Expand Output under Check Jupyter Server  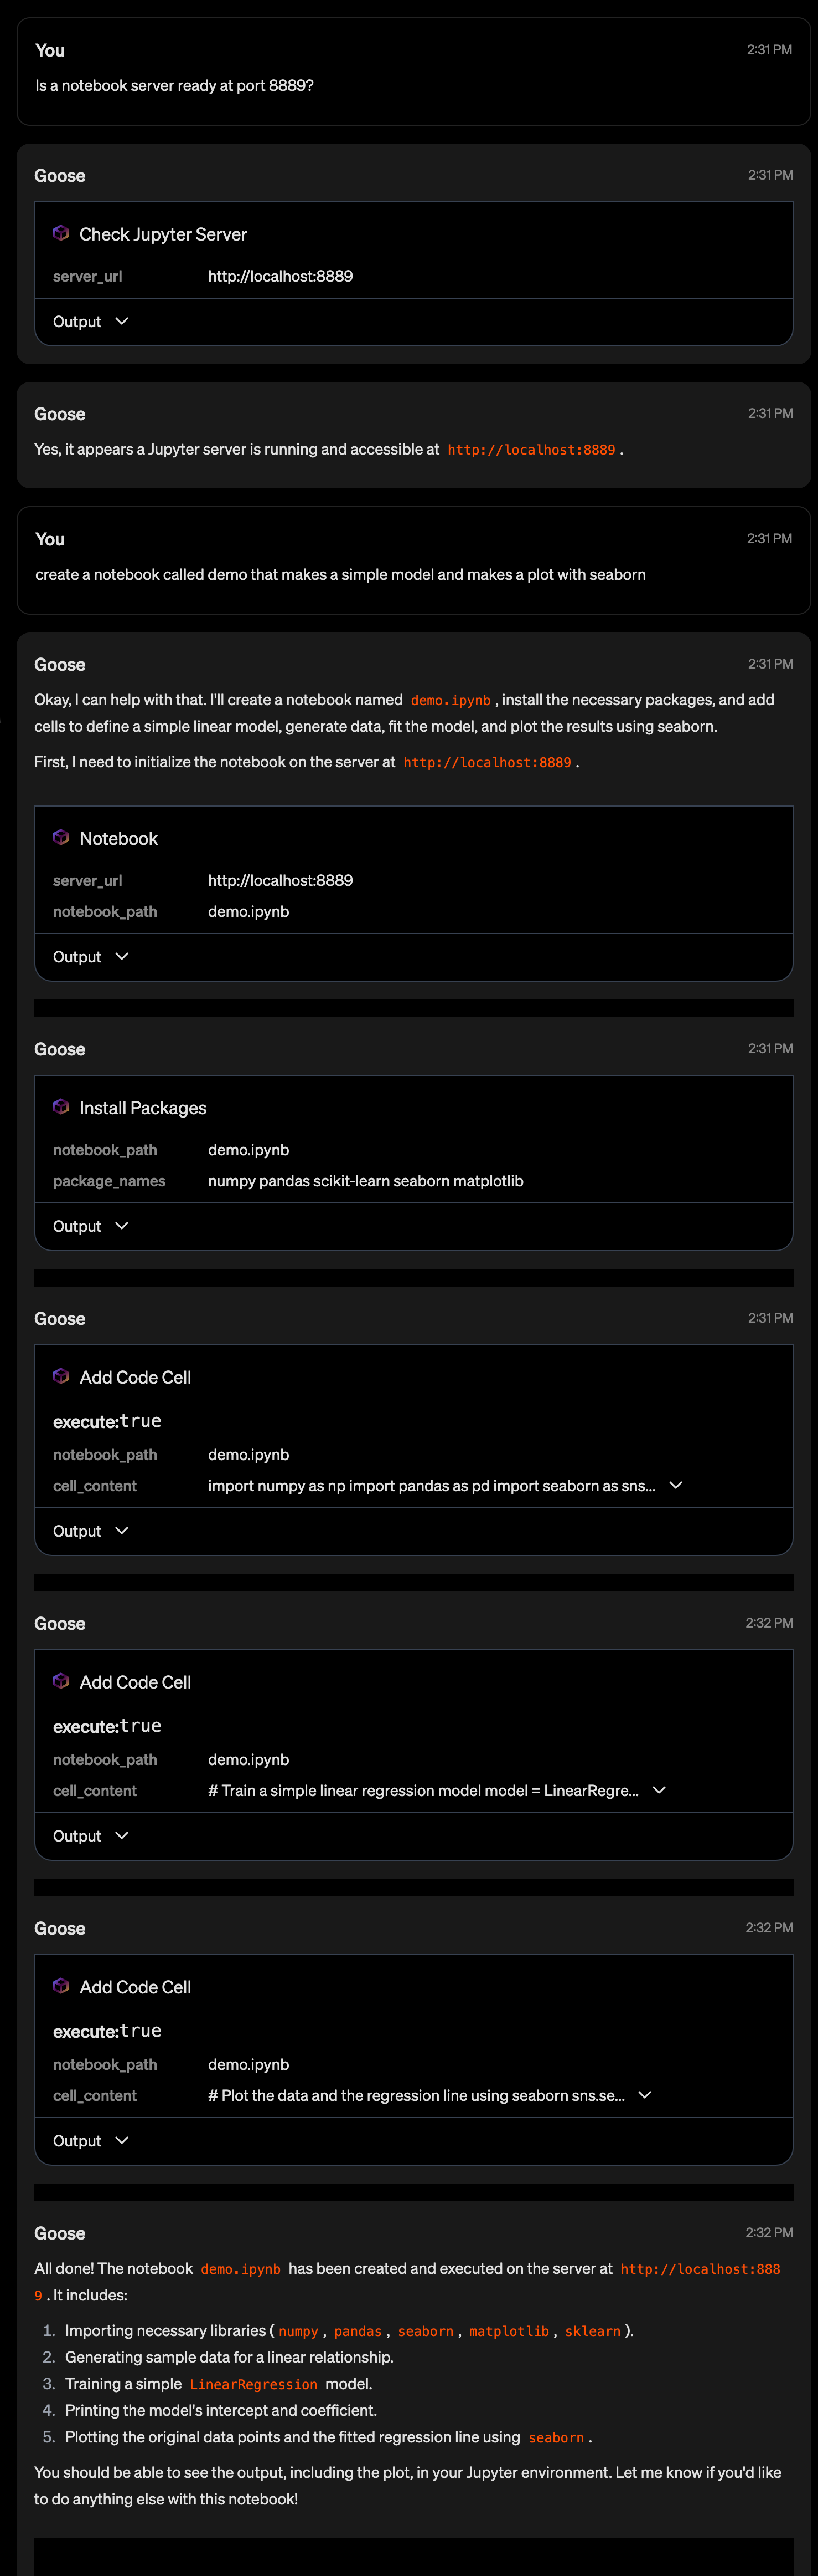tap(91, 321)
